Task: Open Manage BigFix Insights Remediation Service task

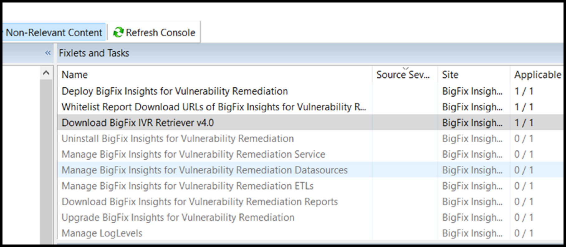Action: [193, 154]
